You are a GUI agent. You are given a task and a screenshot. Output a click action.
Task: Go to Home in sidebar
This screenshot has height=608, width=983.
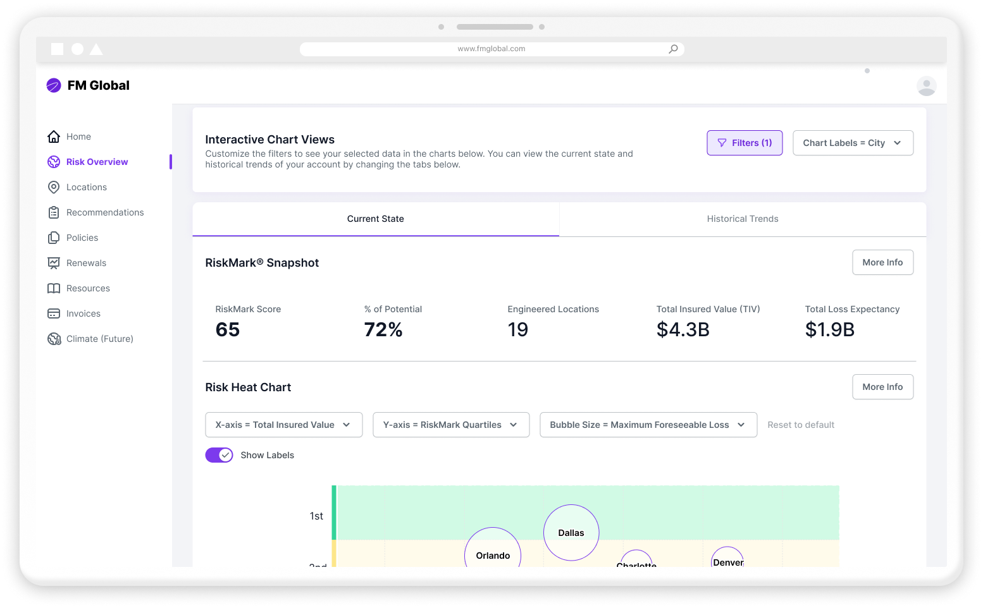[x=78, y=137]
